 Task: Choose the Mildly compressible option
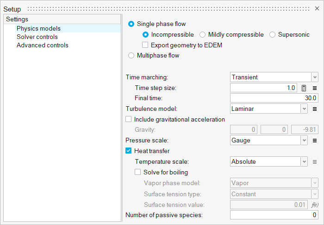click(203, 34)
